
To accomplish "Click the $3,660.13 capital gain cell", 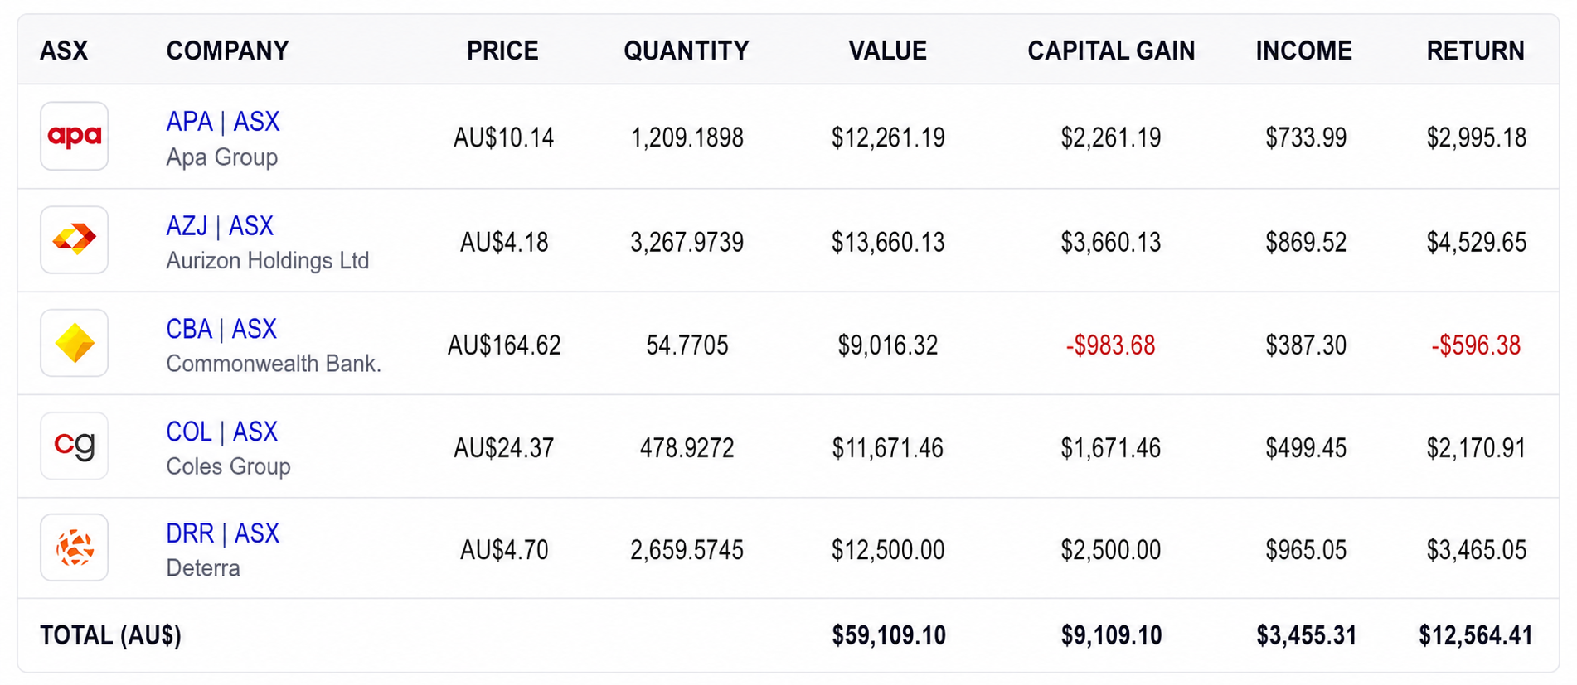I will 1111,243.
